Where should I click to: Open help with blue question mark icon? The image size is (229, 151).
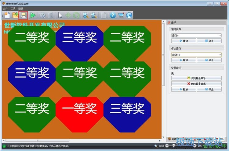tap(113, 15)
